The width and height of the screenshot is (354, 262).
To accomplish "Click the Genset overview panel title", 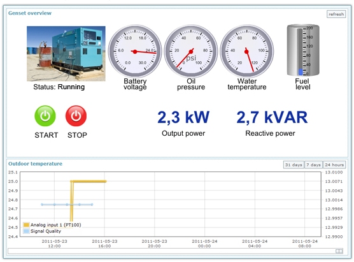I will (30, 13).
